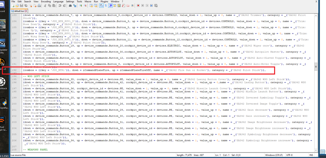Image resolution: width=326 pixels, height=158 pixels.
Task: Run the macro multiple times icon
Action: pyautogui.click(x=151, y=6)
